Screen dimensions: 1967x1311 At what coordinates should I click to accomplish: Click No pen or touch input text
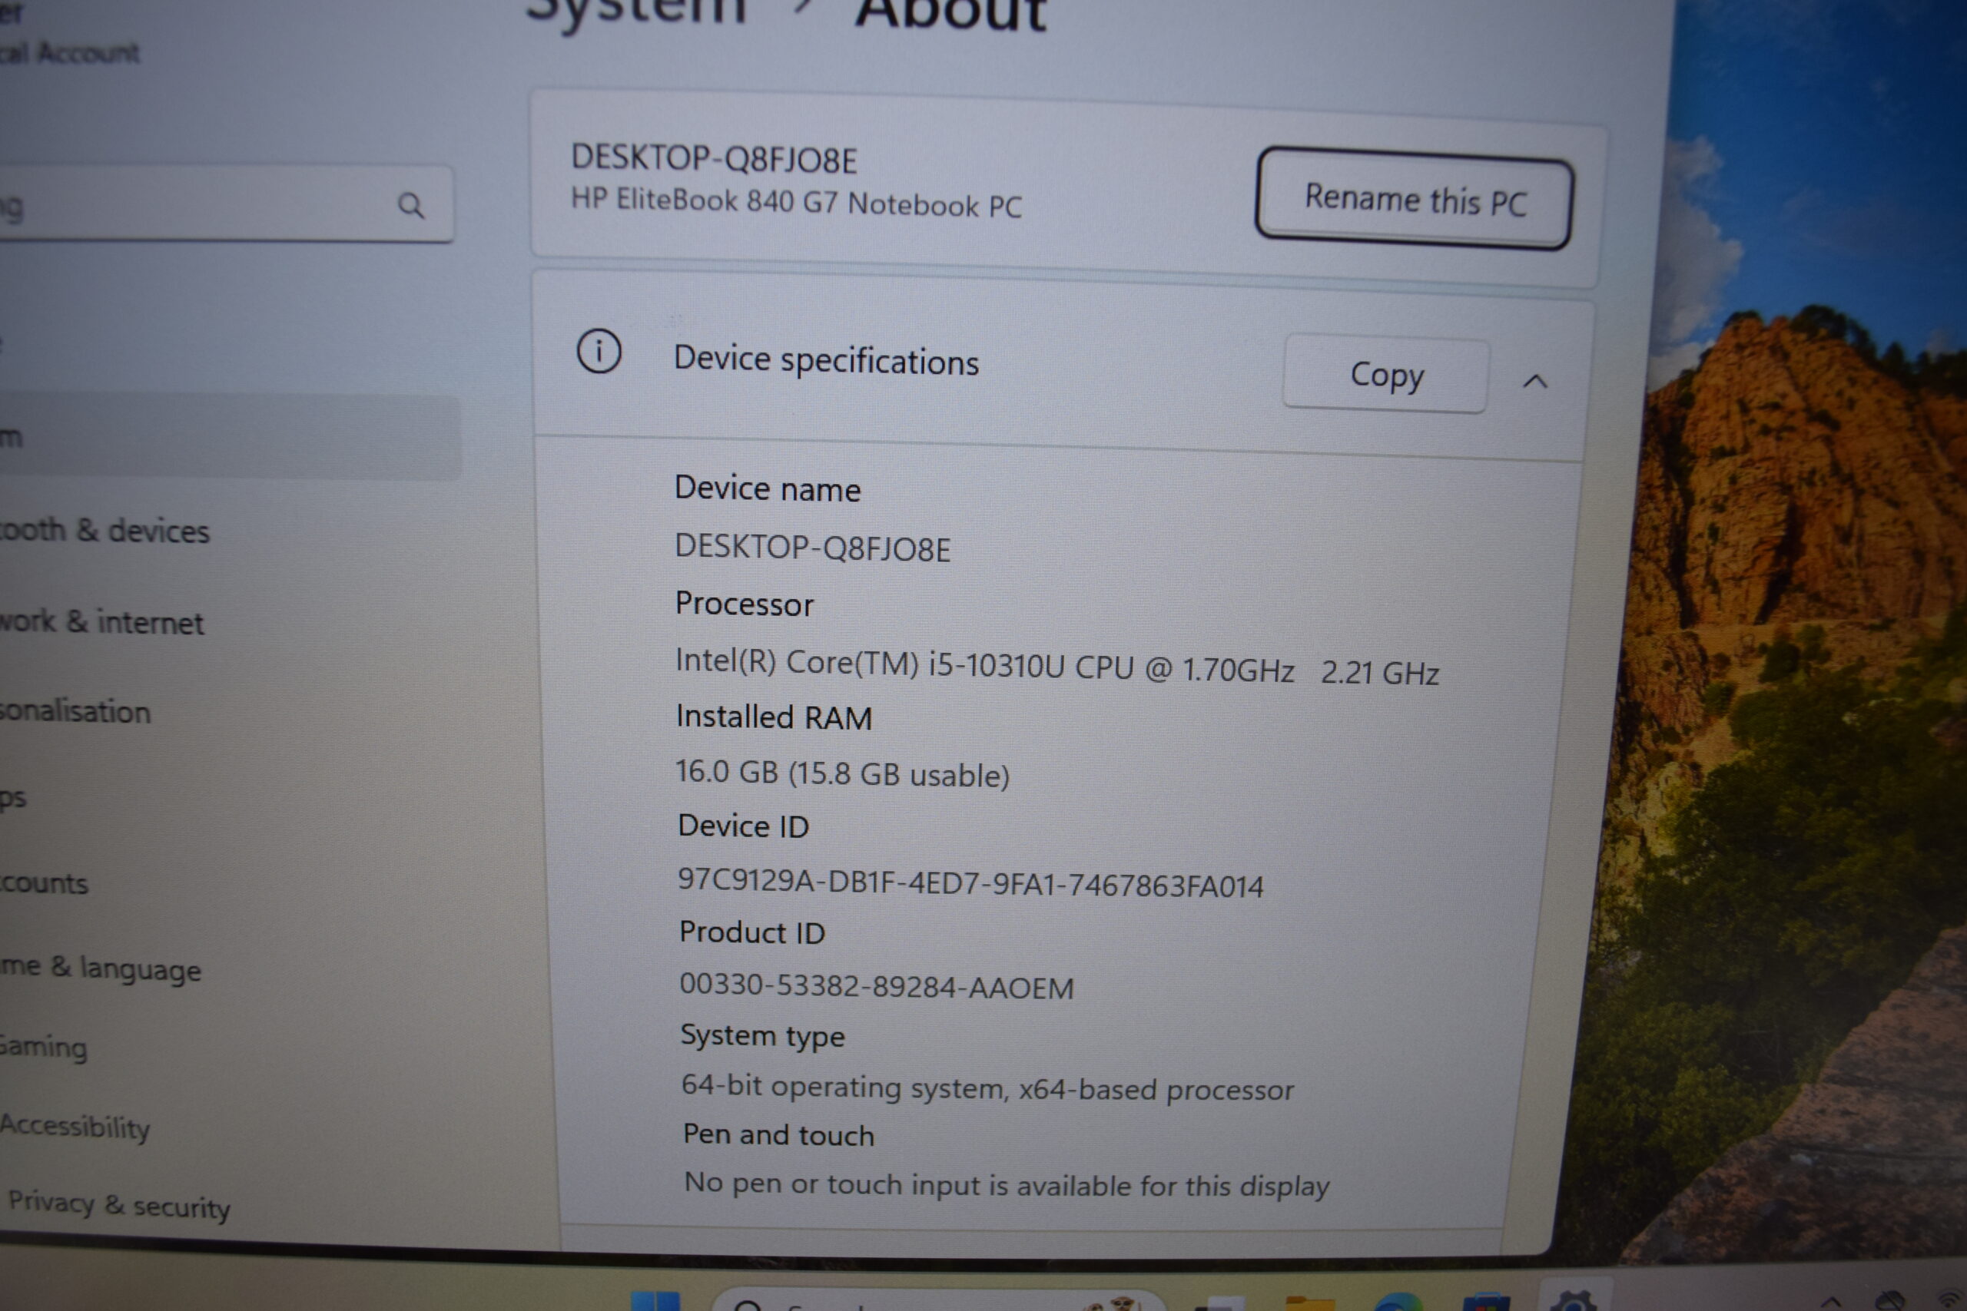1007,1185
